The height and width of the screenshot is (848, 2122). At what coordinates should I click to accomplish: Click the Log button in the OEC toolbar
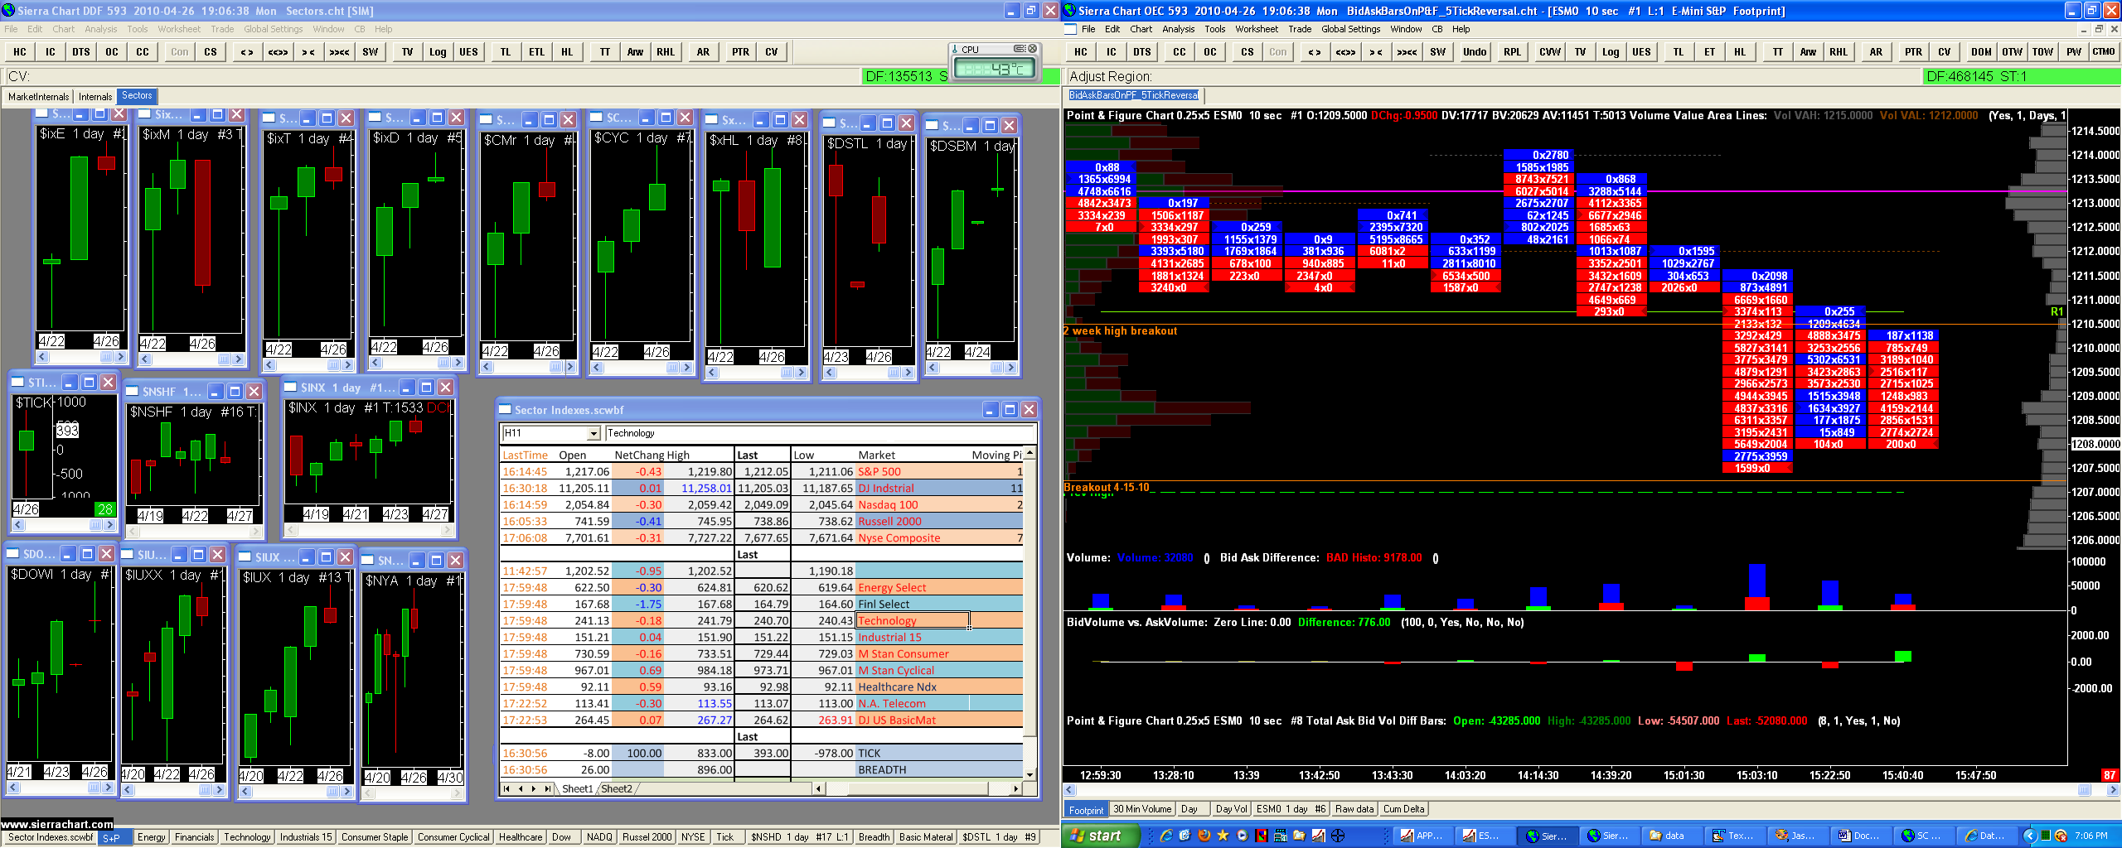(x=1611, y=51)
